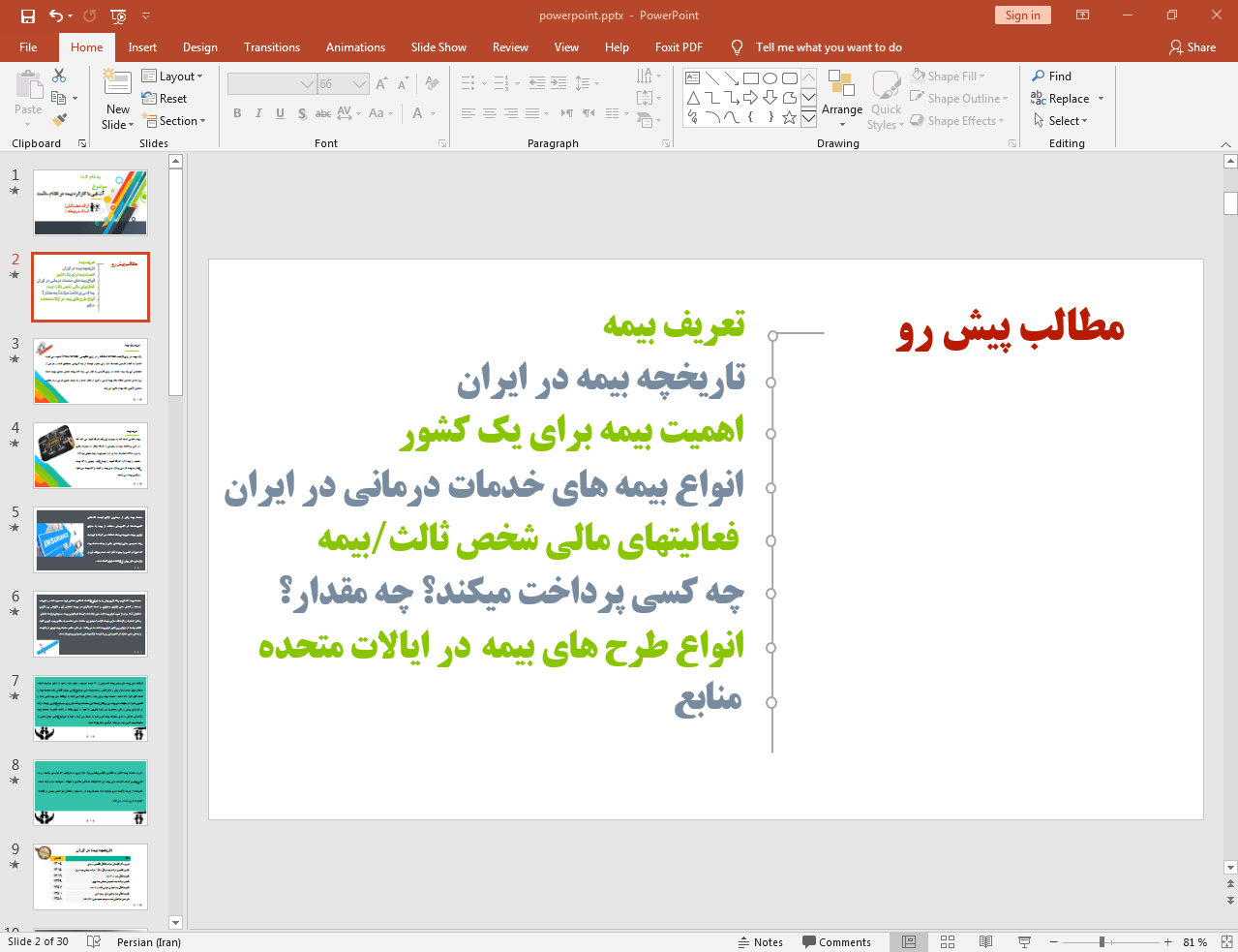
Task: Open the Layout dropdown
Action: 172,77
